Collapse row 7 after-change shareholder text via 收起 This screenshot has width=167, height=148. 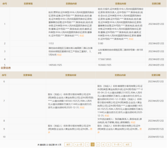click(107, 116)
